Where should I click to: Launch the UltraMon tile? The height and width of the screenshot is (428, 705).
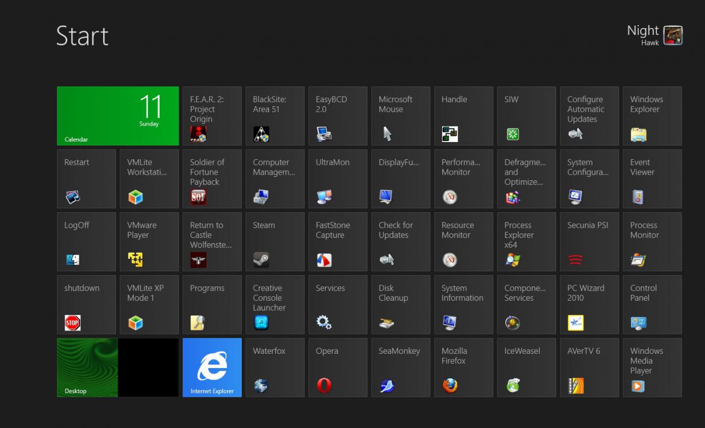[338, 179]
